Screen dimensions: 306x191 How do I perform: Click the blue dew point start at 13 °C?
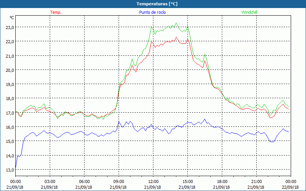tap(16, 168)
